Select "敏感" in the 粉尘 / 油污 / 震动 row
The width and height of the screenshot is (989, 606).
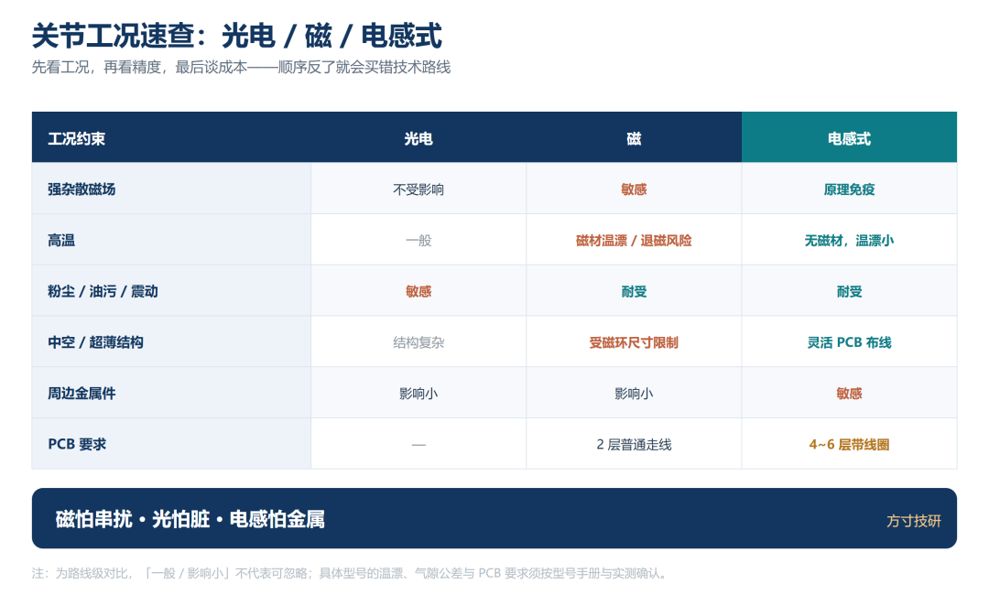(x=418, y=291)
